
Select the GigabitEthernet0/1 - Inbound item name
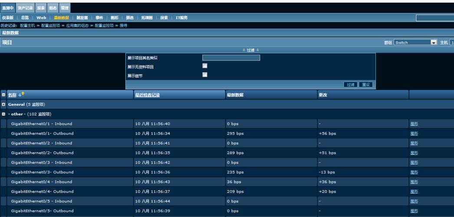(42, 124)
